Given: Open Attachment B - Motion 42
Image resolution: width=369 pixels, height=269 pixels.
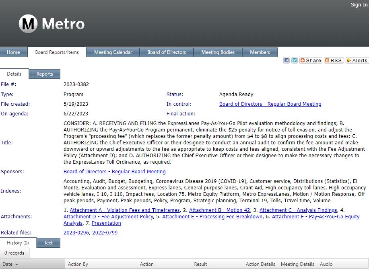Looking at the screenshot, I should click(x=220, y=210).
